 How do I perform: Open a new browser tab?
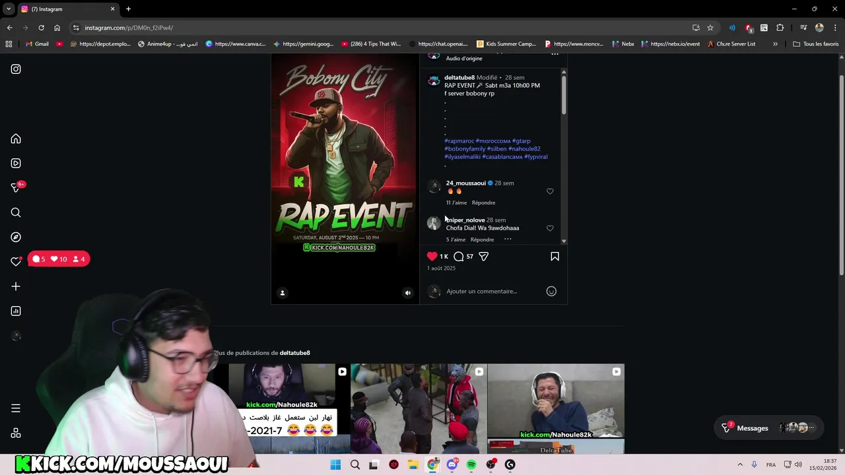(x=128, y=9)
